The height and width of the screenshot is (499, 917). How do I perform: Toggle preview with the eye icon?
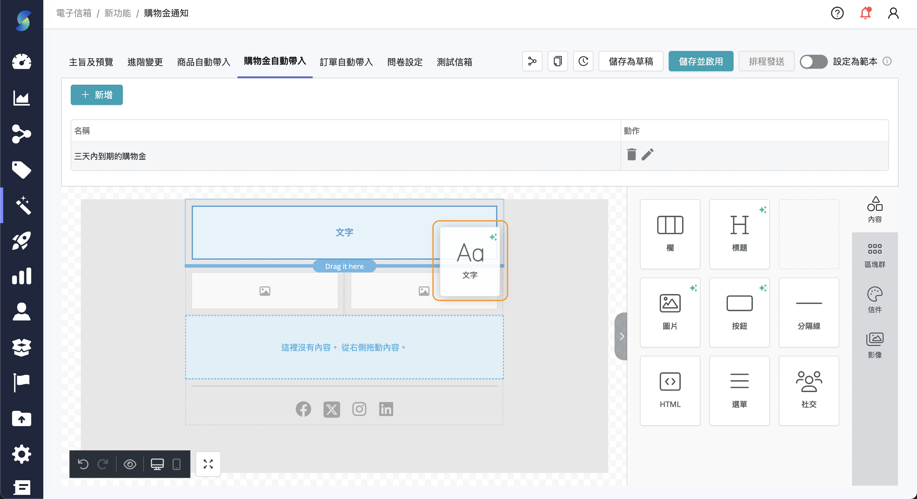[x=130, y=464]
